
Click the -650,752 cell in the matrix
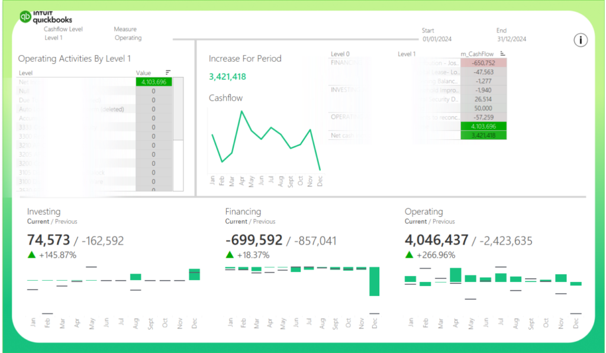[x=483, y=63]
